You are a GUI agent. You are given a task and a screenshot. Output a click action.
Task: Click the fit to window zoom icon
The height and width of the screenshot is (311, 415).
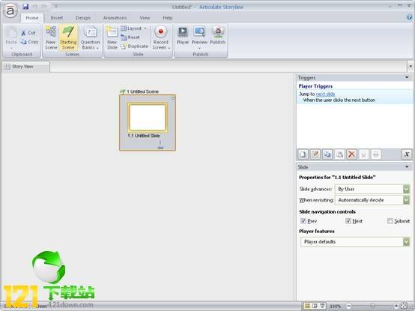click(x=405, y=306)
